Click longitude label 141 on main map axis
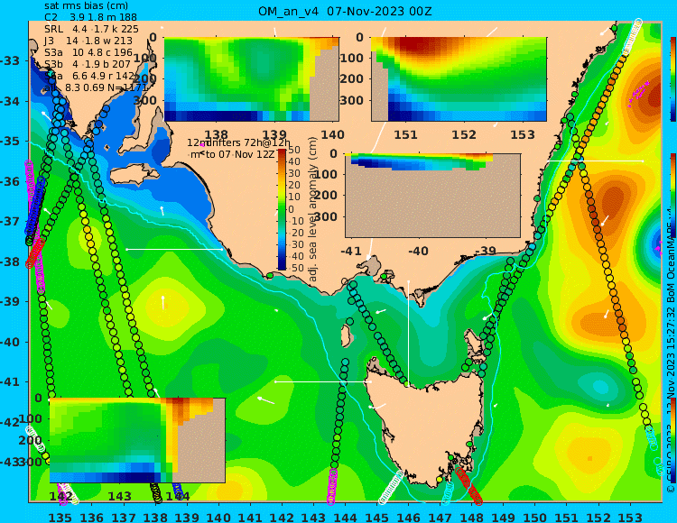The image size is (677, 523). pos(250,518)
